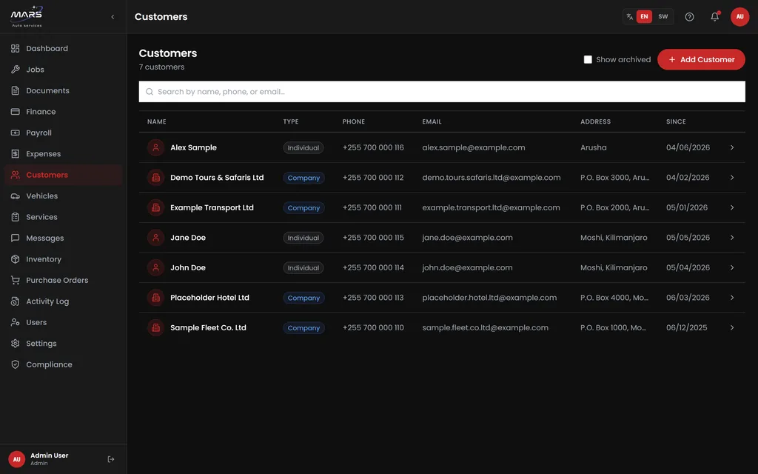Viewport: 758px width, 474px height.
Task: Click the Services clipboard icon
Action: click(x=15, y=217)
